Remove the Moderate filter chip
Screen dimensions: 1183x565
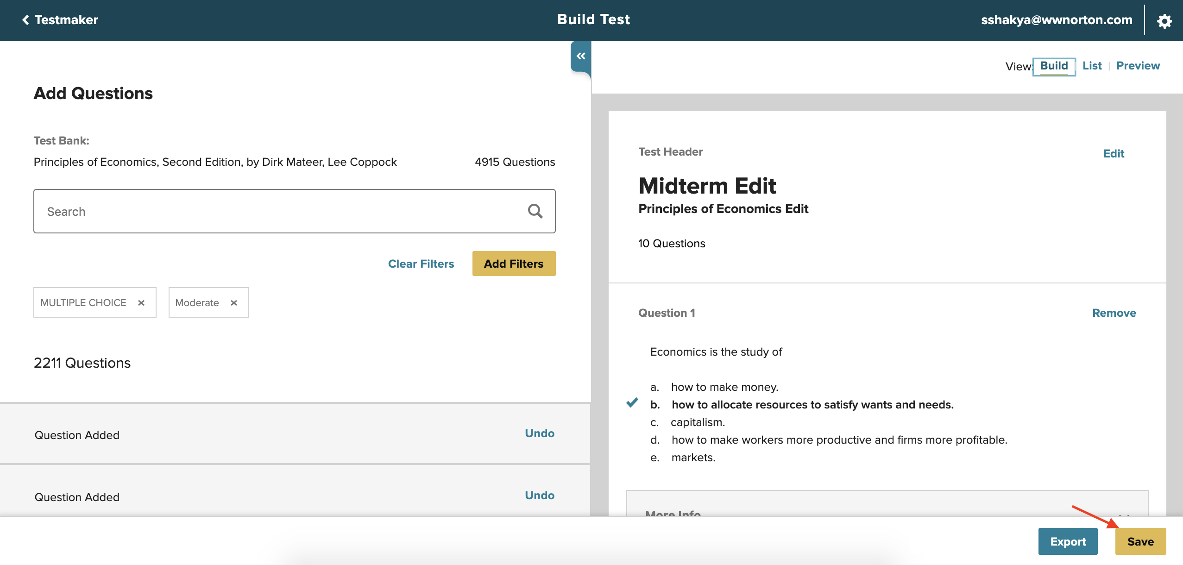tap(234, 303)
